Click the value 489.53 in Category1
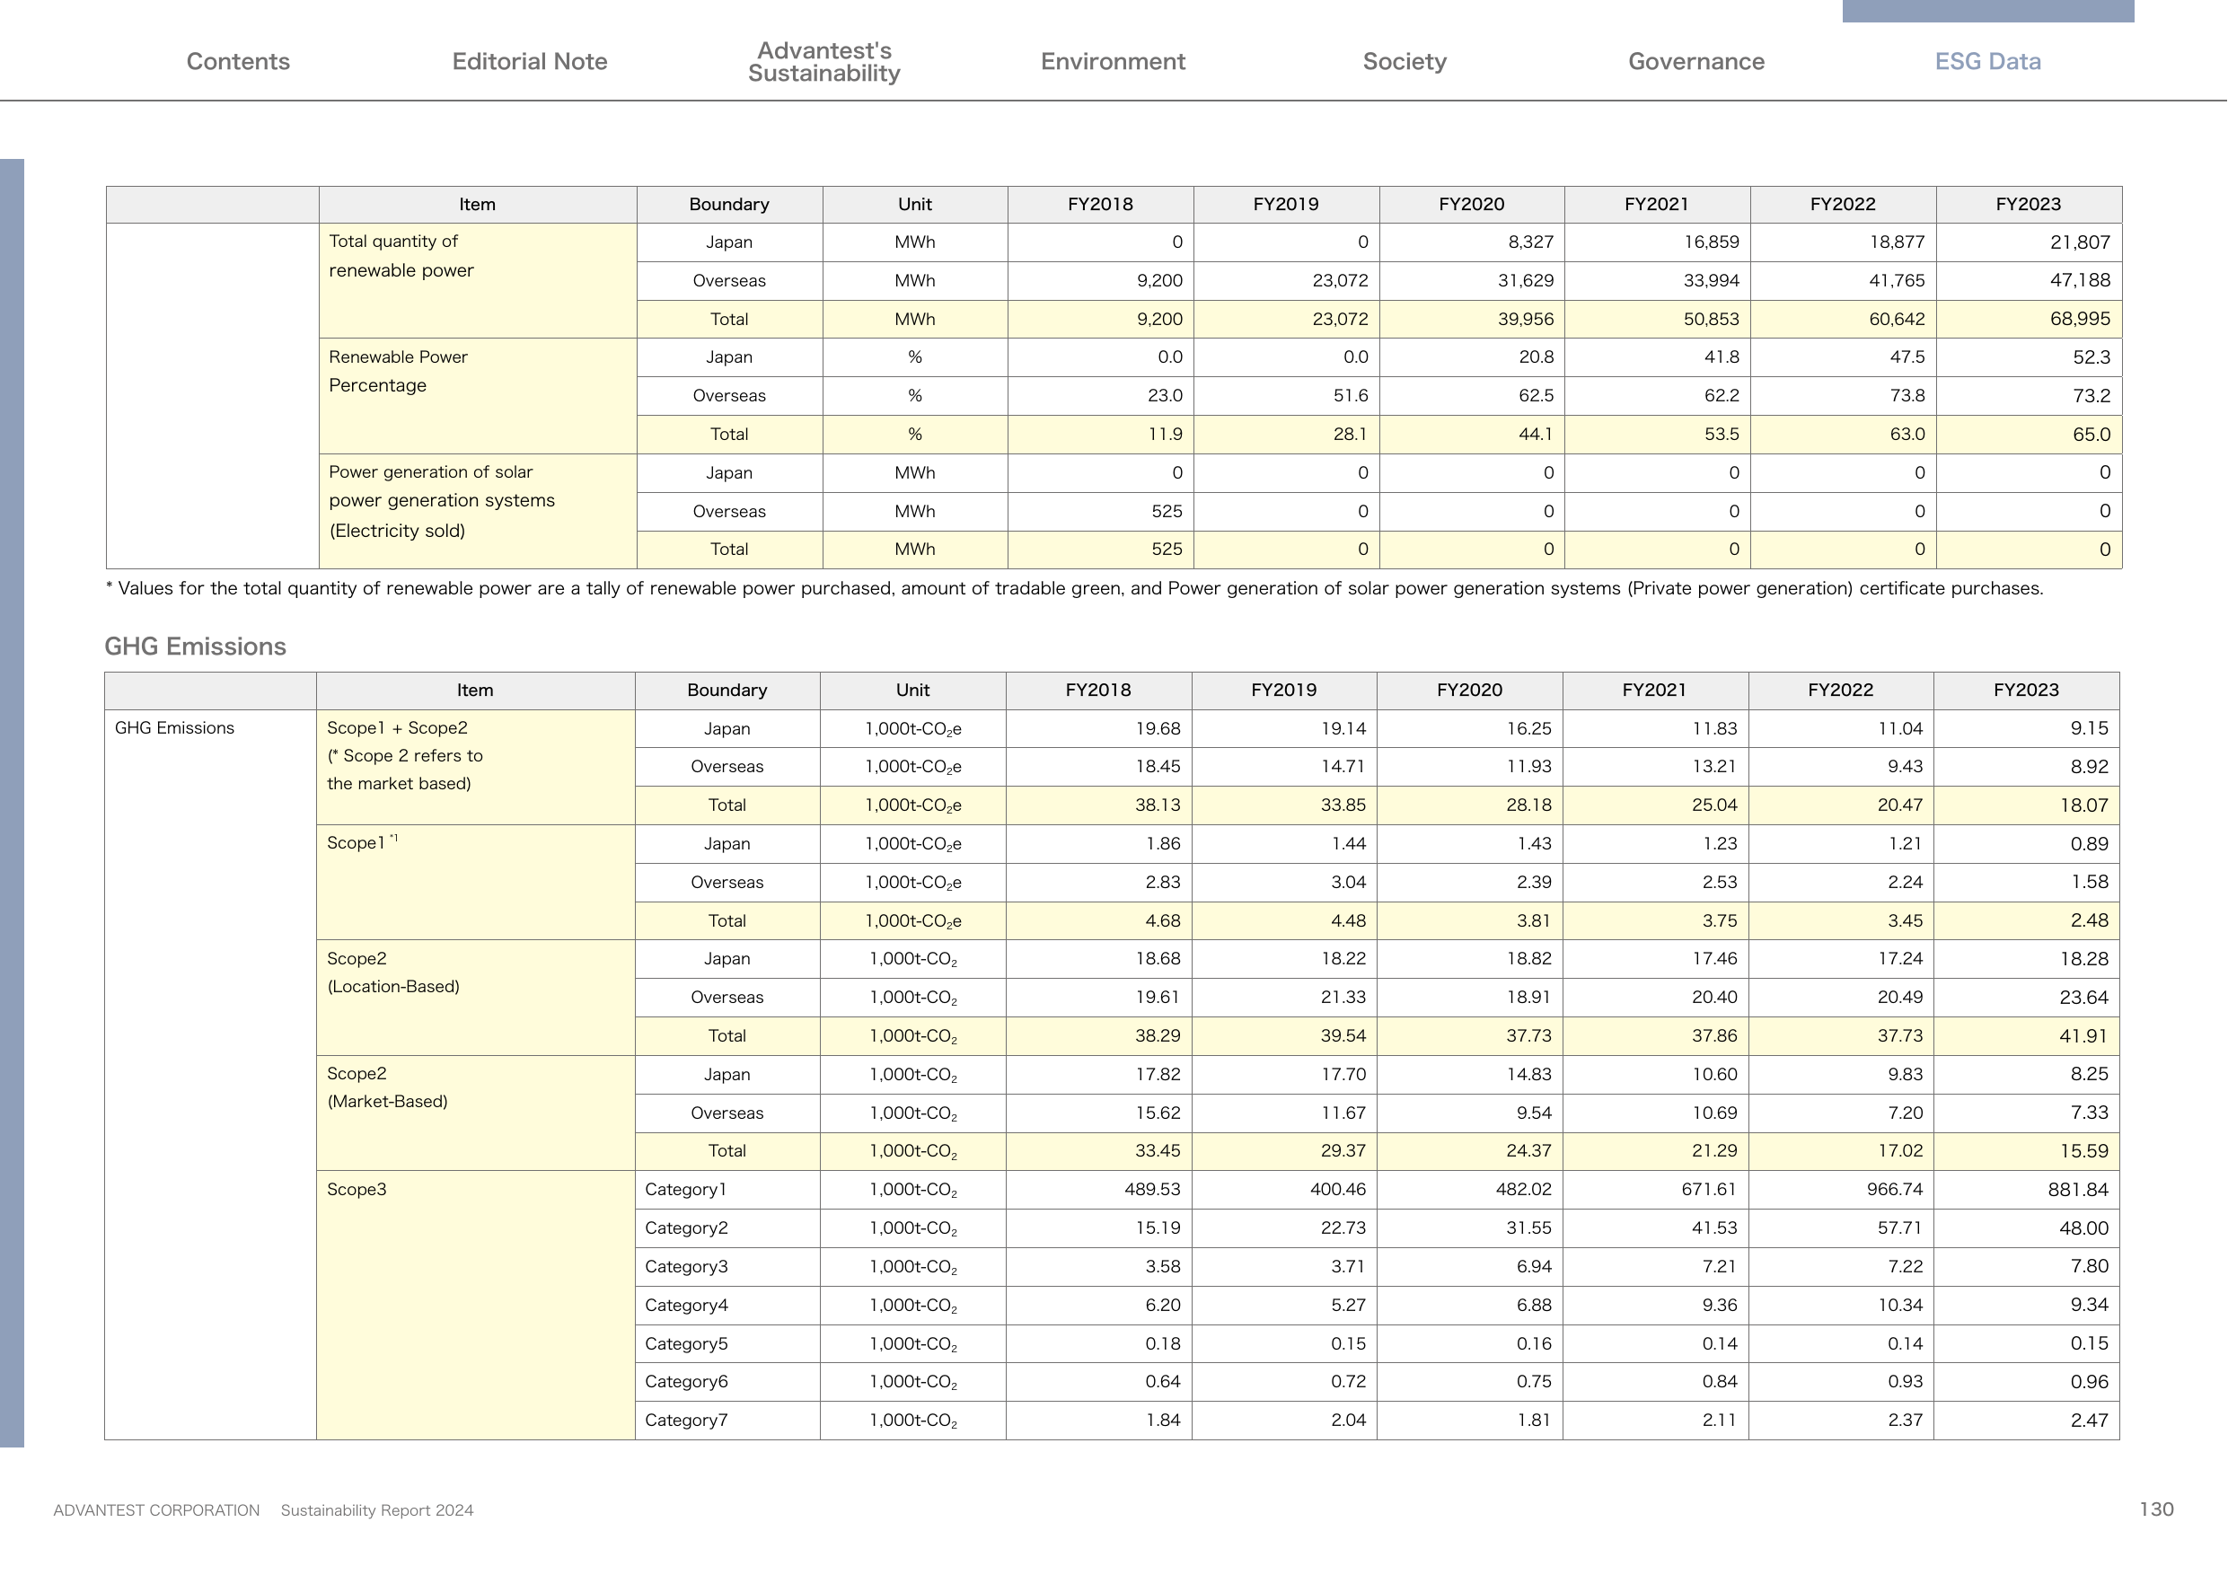Image resolution: width=2228 pixels, height=1575 pixels. click(1153, 1190)
